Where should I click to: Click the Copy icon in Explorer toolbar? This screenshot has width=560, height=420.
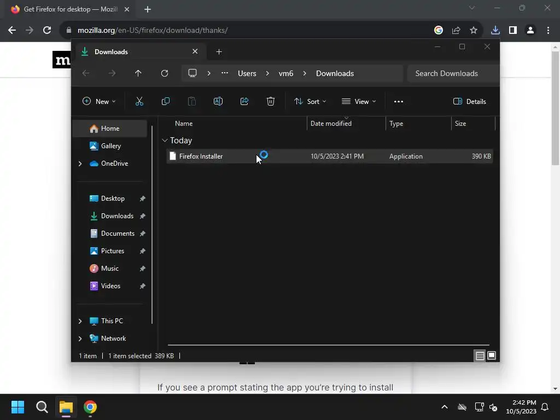[165, 101]
